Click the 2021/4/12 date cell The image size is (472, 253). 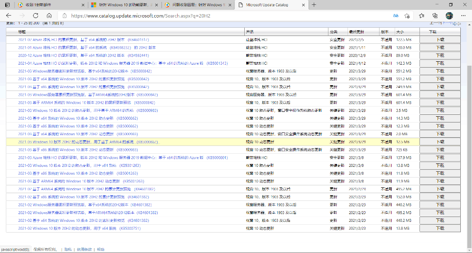[x=357, y=63]
